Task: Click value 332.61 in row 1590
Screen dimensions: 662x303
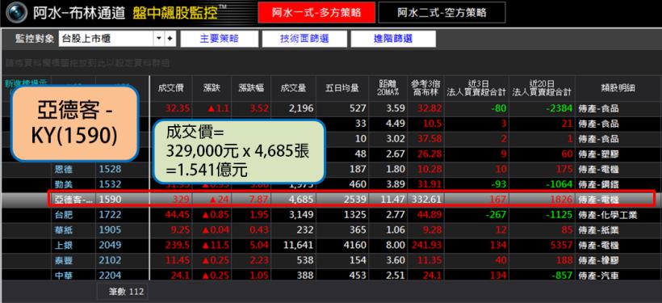Action: tap(426, 200)
